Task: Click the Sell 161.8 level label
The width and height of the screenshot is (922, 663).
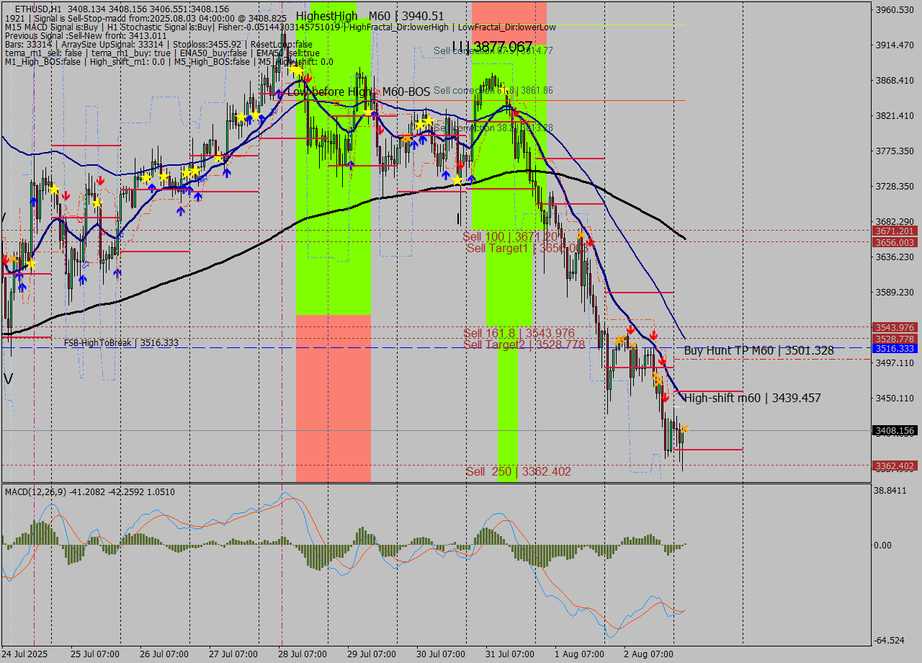Action: pos(519,333)
